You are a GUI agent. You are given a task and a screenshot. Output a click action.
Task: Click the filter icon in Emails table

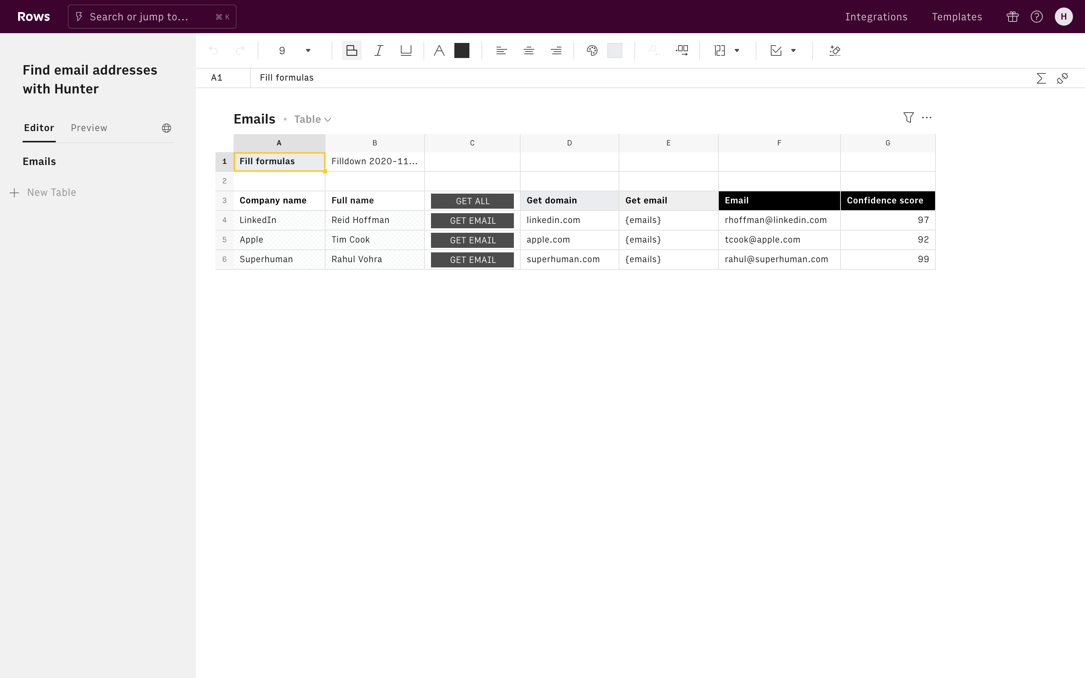[908, 117]
